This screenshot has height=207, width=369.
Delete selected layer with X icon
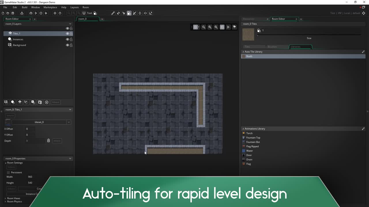(x=47, y=102)
